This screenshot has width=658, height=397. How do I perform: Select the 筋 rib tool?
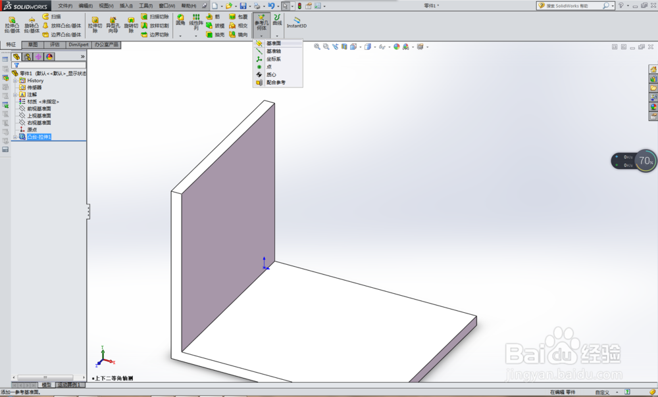click(213, 16)
